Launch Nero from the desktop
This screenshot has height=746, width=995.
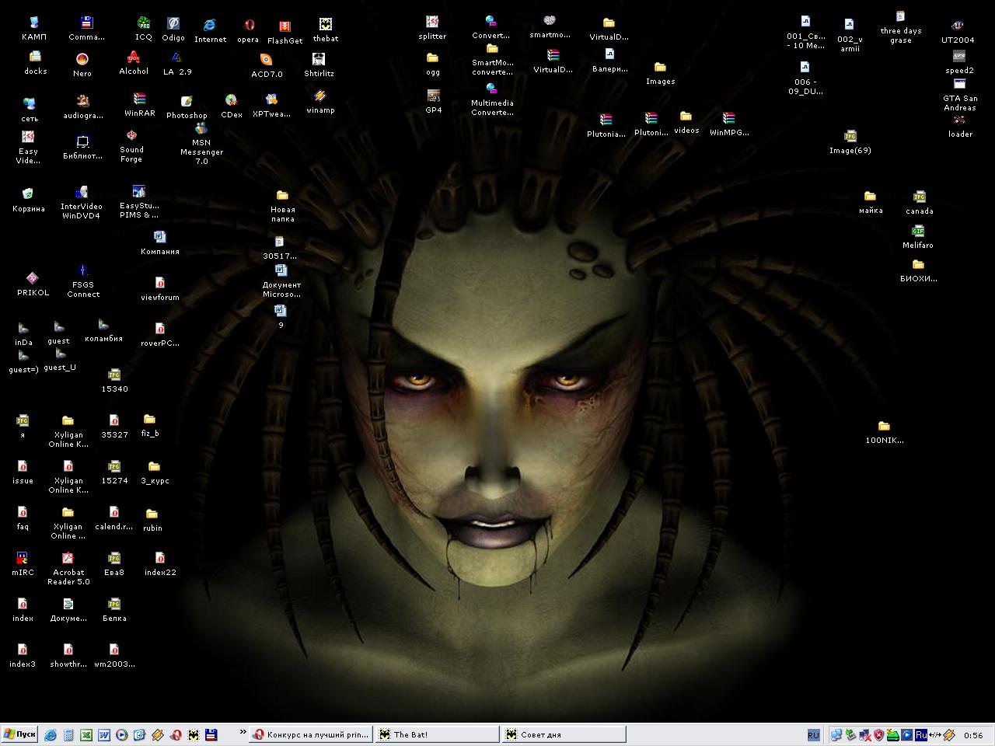pyautogui.click(x=82, y=60)
